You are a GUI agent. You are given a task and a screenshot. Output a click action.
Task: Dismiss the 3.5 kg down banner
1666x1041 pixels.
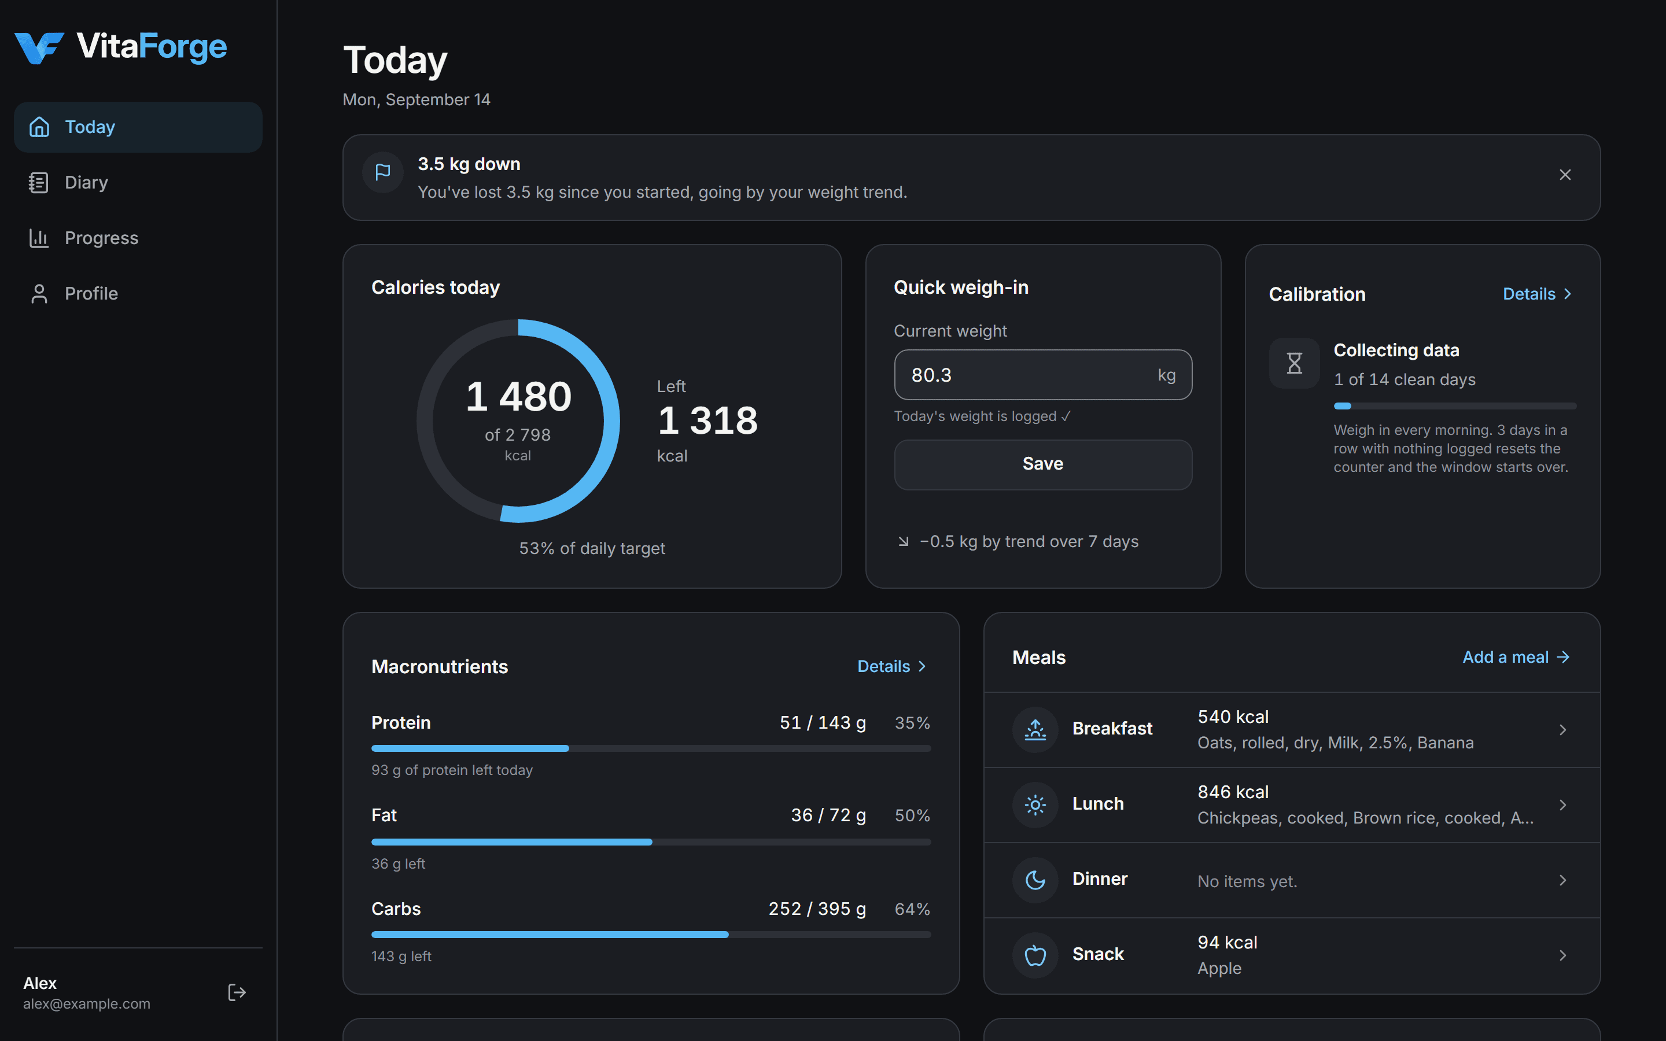(1565, 175)
